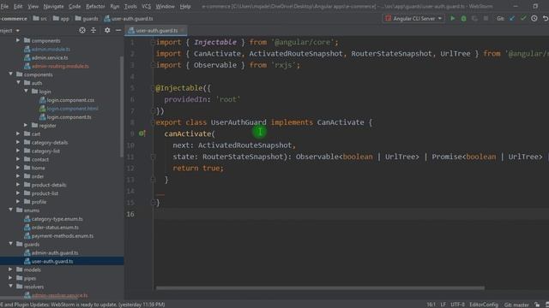
Task: Click the Git: master branch widget
Action: pos(516,305)
